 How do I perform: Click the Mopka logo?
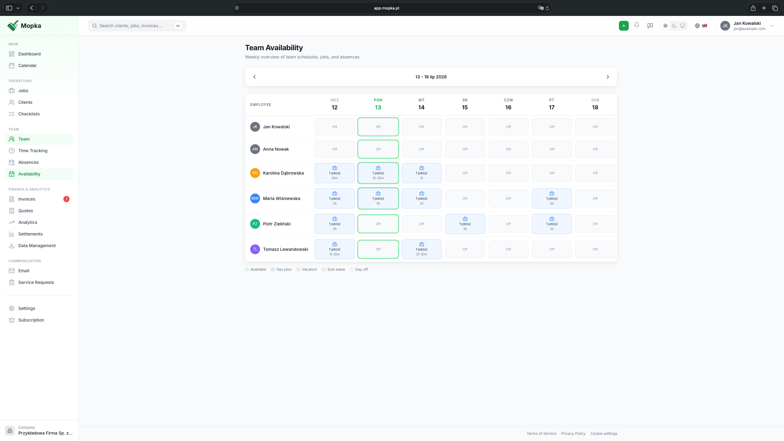[x=24, y=26]
